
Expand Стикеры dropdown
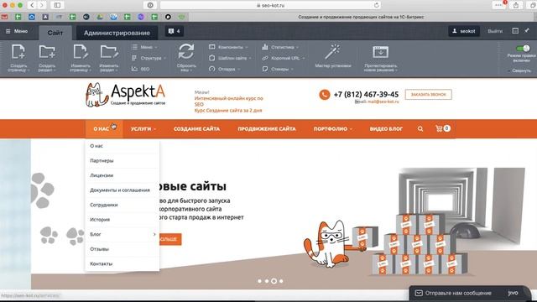[x=278, y=69]
